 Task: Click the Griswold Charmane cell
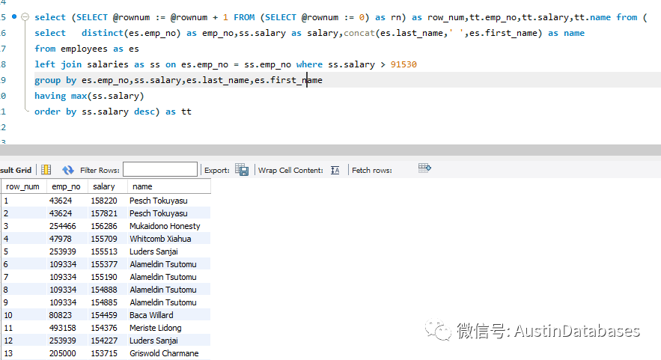(x=164, y=353)
